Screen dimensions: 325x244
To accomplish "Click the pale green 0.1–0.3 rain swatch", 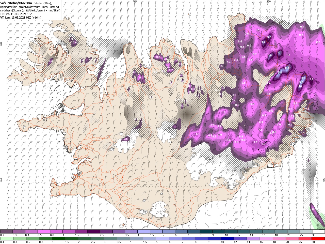I will (x=6, y=238).
